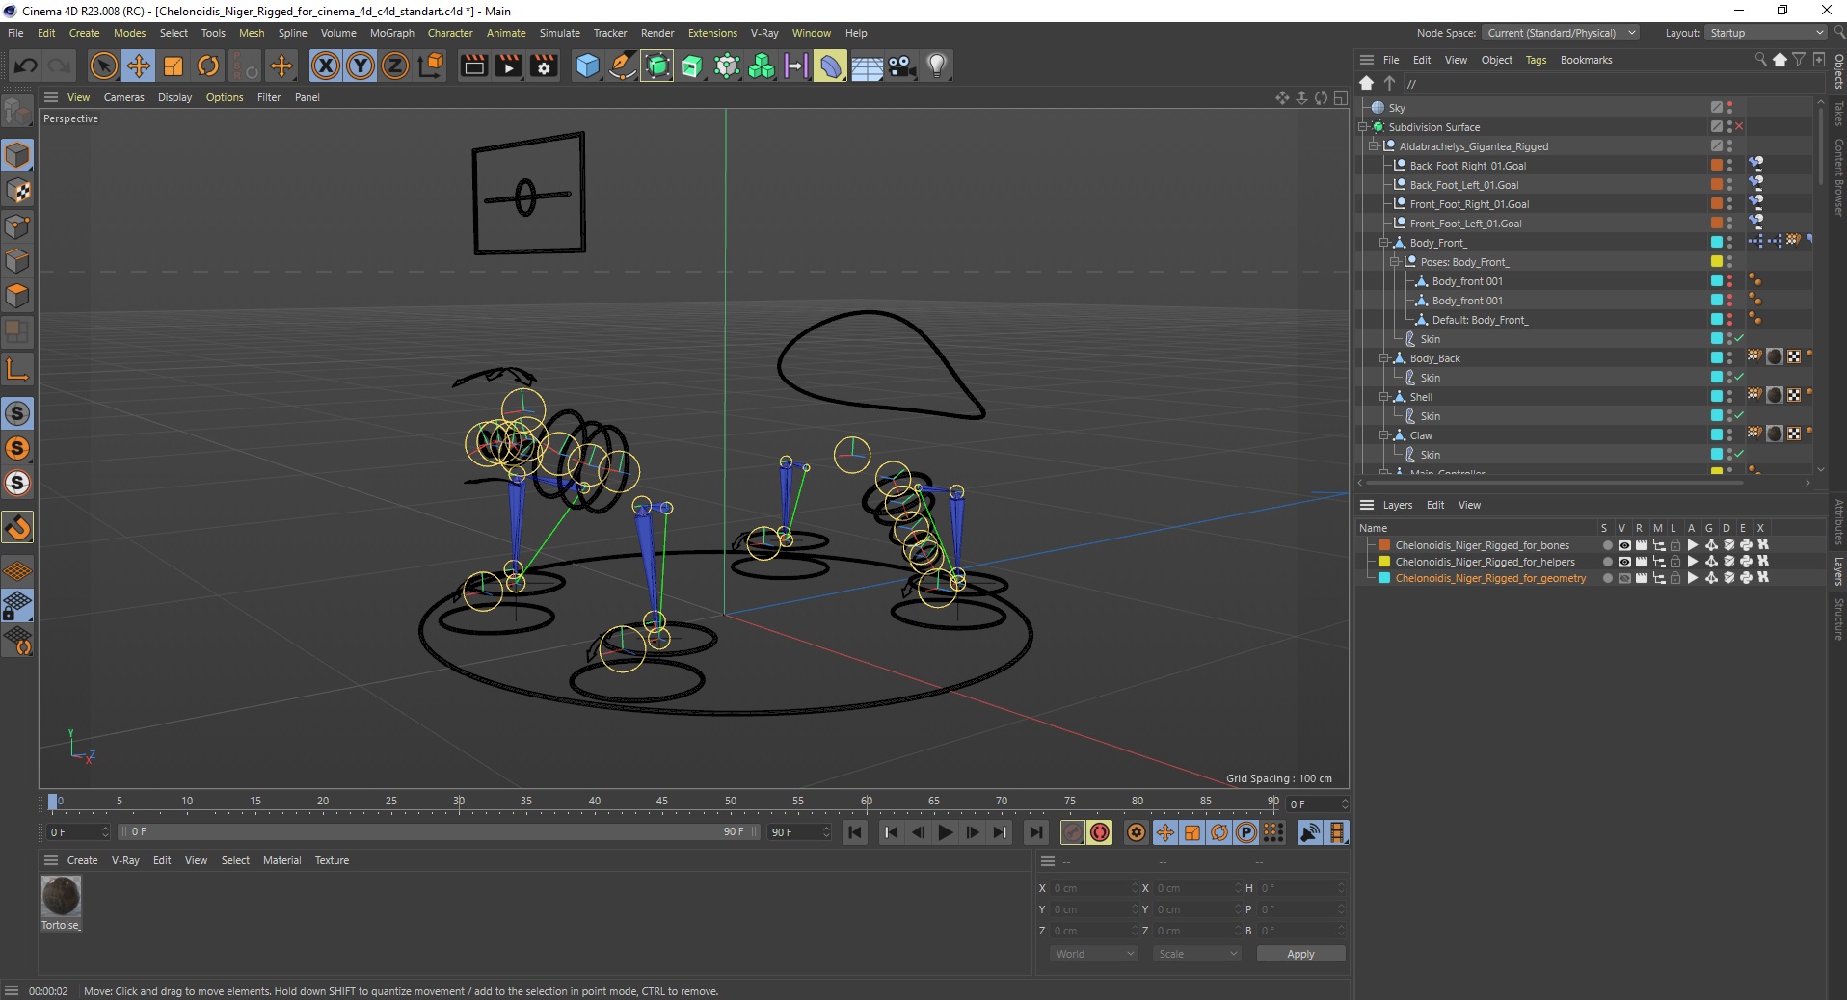This screenshot has width=1847, height=1000.
Task: Select Back_Foot_Right_01.Goal in object tree
Action: [1467, 166]
